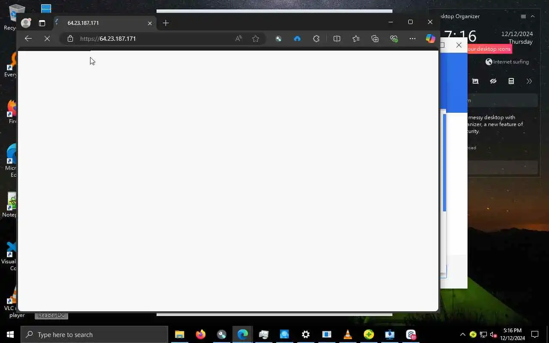This screenshot has width=549, height=343.
Task: Open tab actions menu in Edge
Action: pyautogui.click(x=42, y=23)
